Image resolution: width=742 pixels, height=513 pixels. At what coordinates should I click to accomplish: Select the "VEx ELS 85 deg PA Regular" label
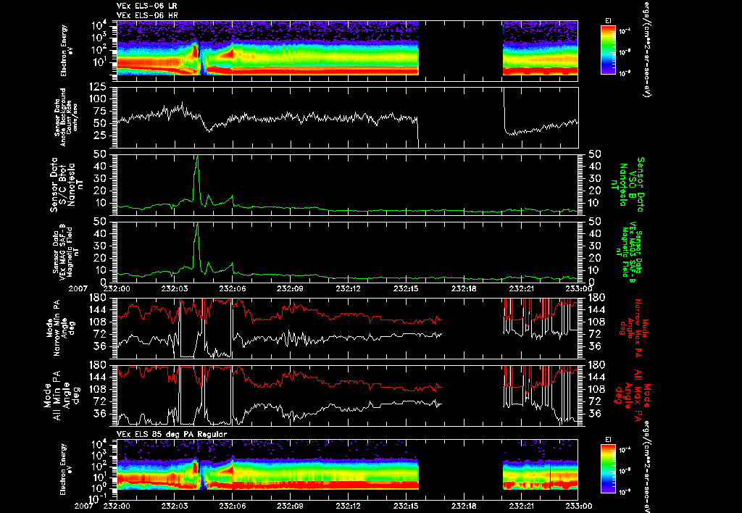click(x=172, y=434)
